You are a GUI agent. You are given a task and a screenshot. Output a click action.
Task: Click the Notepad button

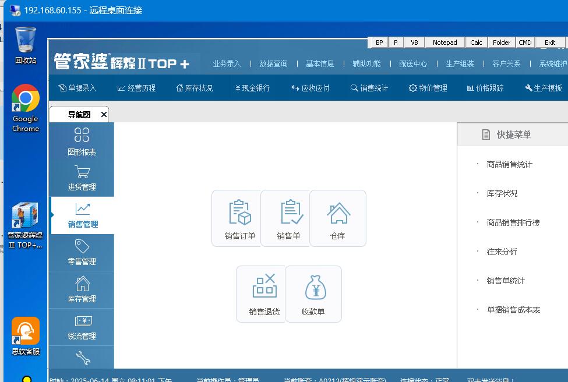coord(445,43)
